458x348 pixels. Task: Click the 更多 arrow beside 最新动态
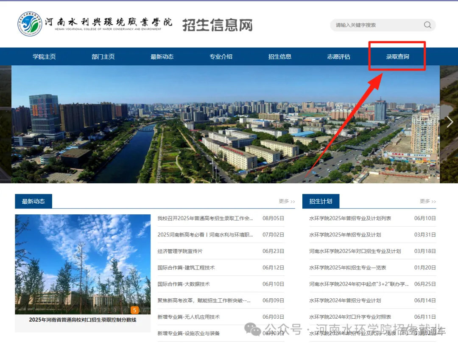tap(286, 202)
